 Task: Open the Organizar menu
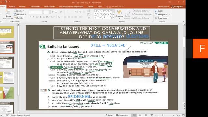coord(119,14)
